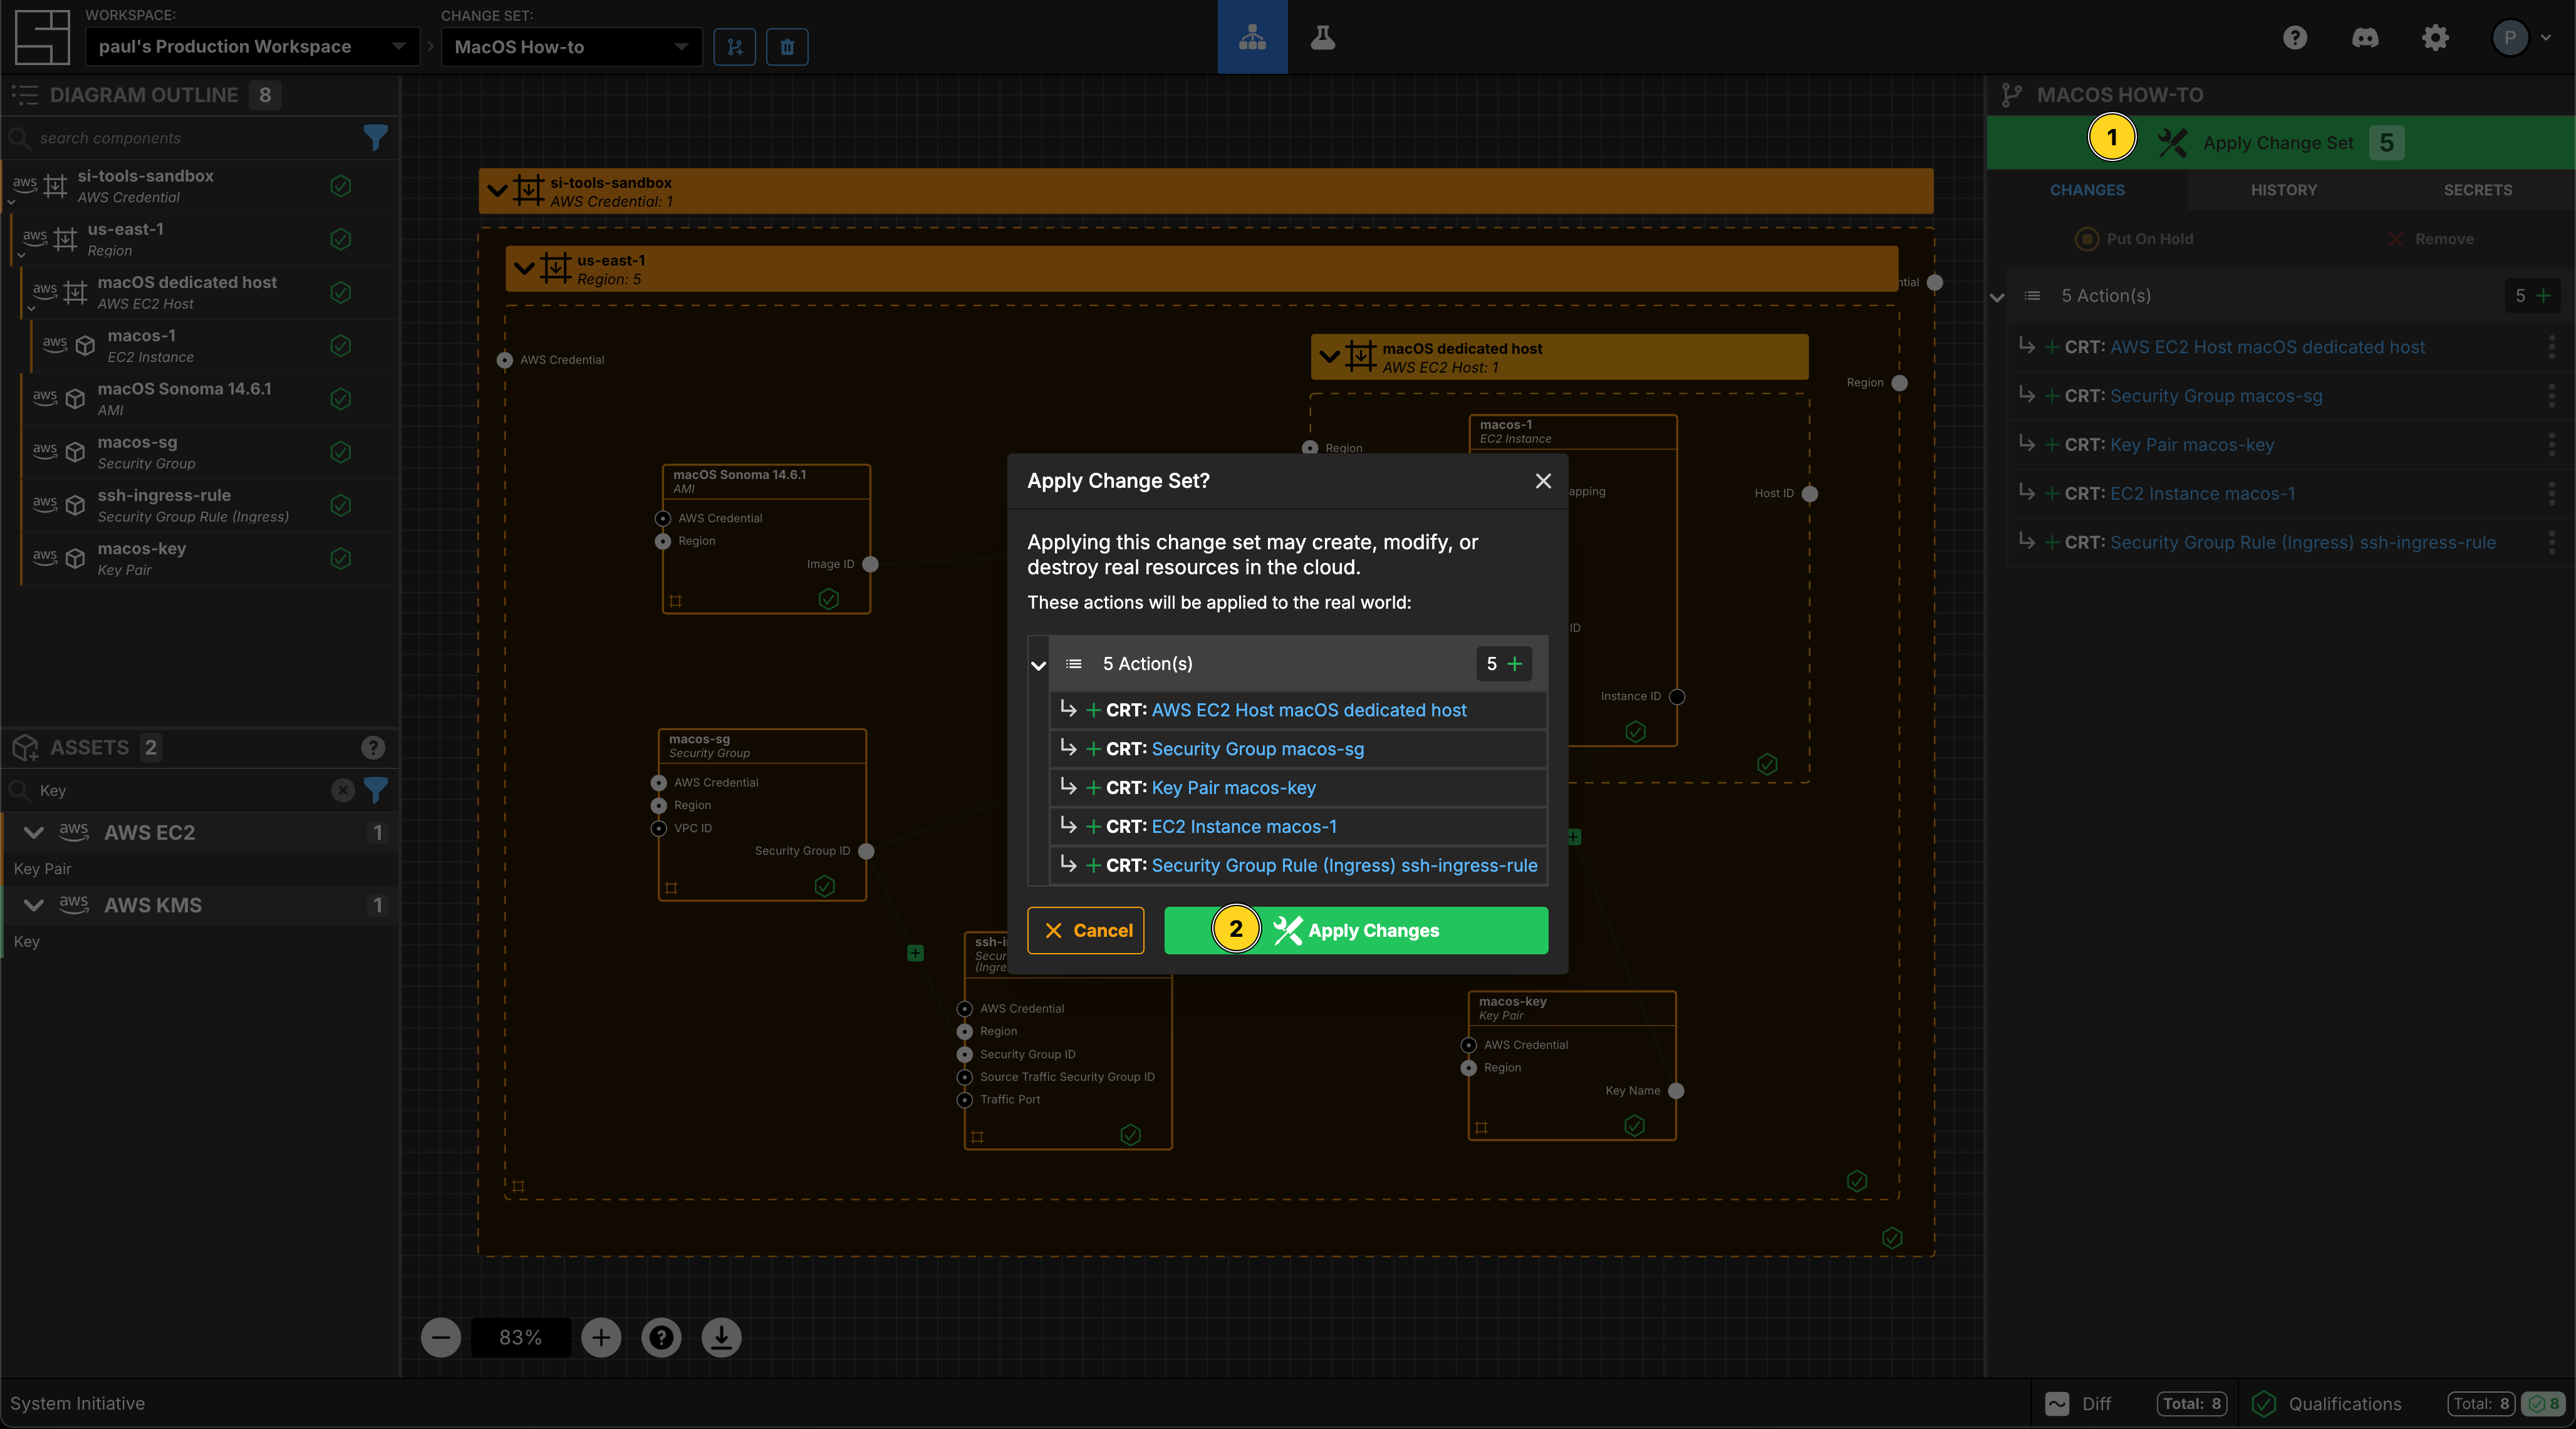Screen dimensions: 2576x1429
Task: Click CRT: EC2 Instance macos-1 in right panel
Action: pos(2180,493)
